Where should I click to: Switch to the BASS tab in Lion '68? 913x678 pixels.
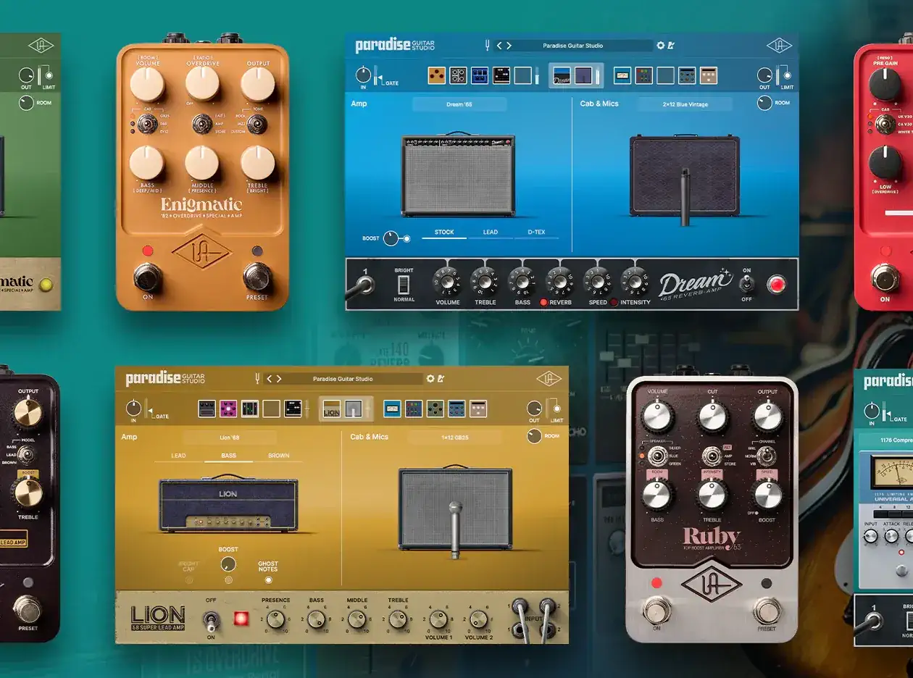(x=228, y=456)
